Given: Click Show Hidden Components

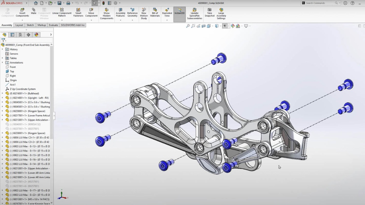Looking at the screenshot, I should pos(106,14).
